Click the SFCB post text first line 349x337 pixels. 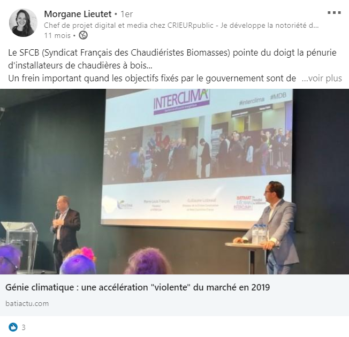pyautogui.click(x=172, y=53)
